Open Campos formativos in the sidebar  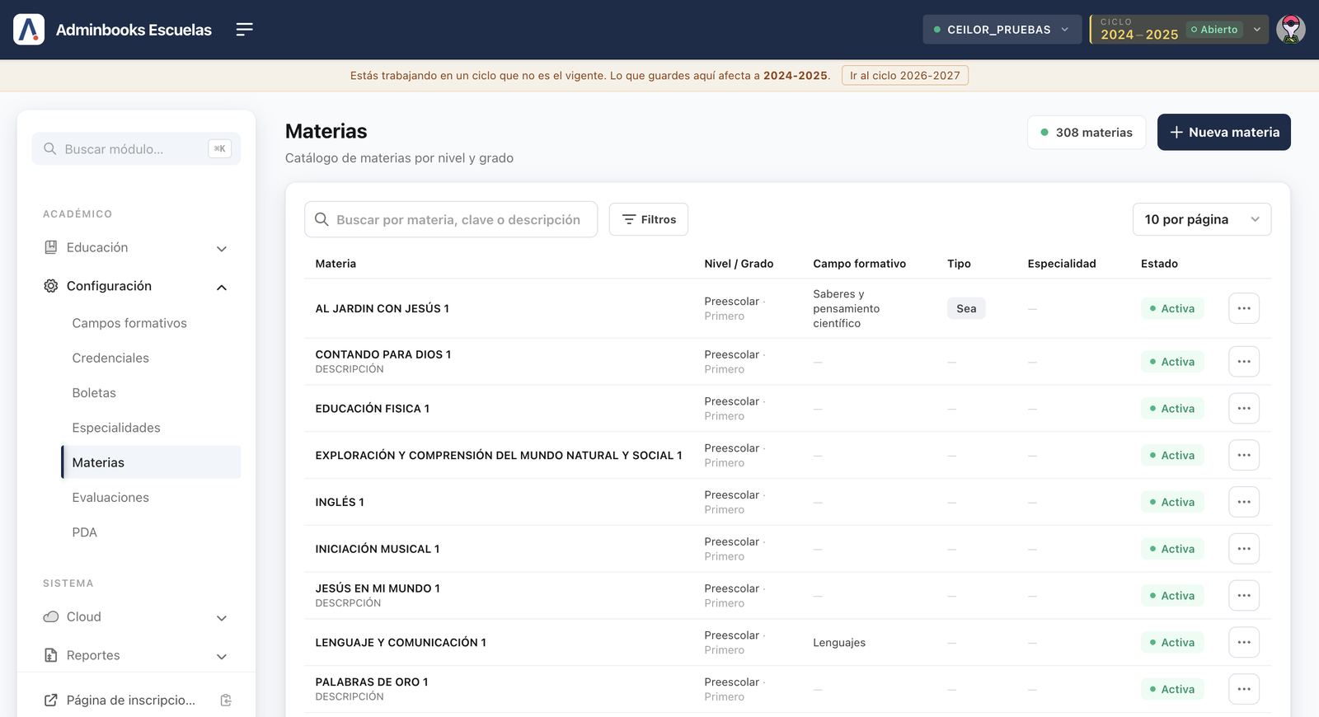[x=129, y=323]
